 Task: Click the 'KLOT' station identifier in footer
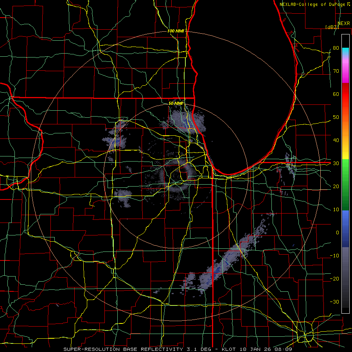pos(229,349)
